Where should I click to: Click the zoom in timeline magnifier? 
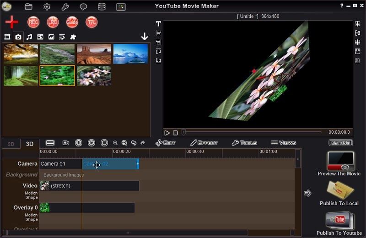pyautogui.click(x=124, y=143)
